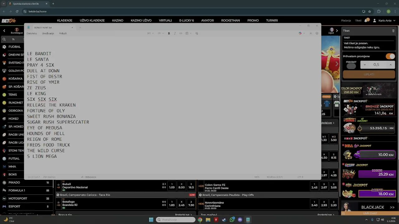
Task: Open the Uređivanje menu in Notepad
Action: point(48,33)
